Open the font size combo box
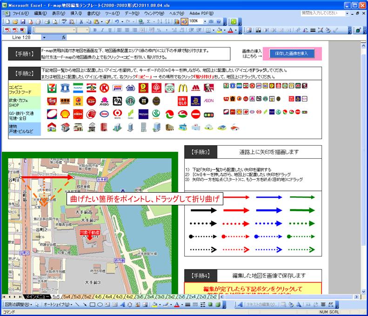Viewport: 368px width, 316px height. [x=83, y=30]
